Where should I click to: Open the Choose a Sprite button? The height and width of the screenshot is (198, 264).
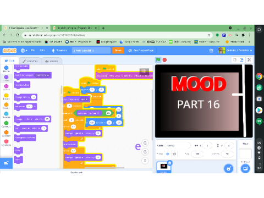pyautogui.click(x=229, y=168)
